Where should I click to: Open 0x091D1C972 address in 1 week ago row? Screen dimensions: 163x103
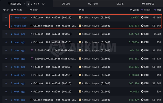coord(56,59)
